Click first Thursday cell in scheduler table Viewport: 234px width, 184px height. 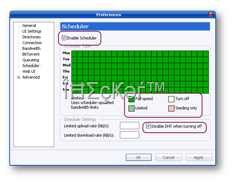(x=74, y=72)
